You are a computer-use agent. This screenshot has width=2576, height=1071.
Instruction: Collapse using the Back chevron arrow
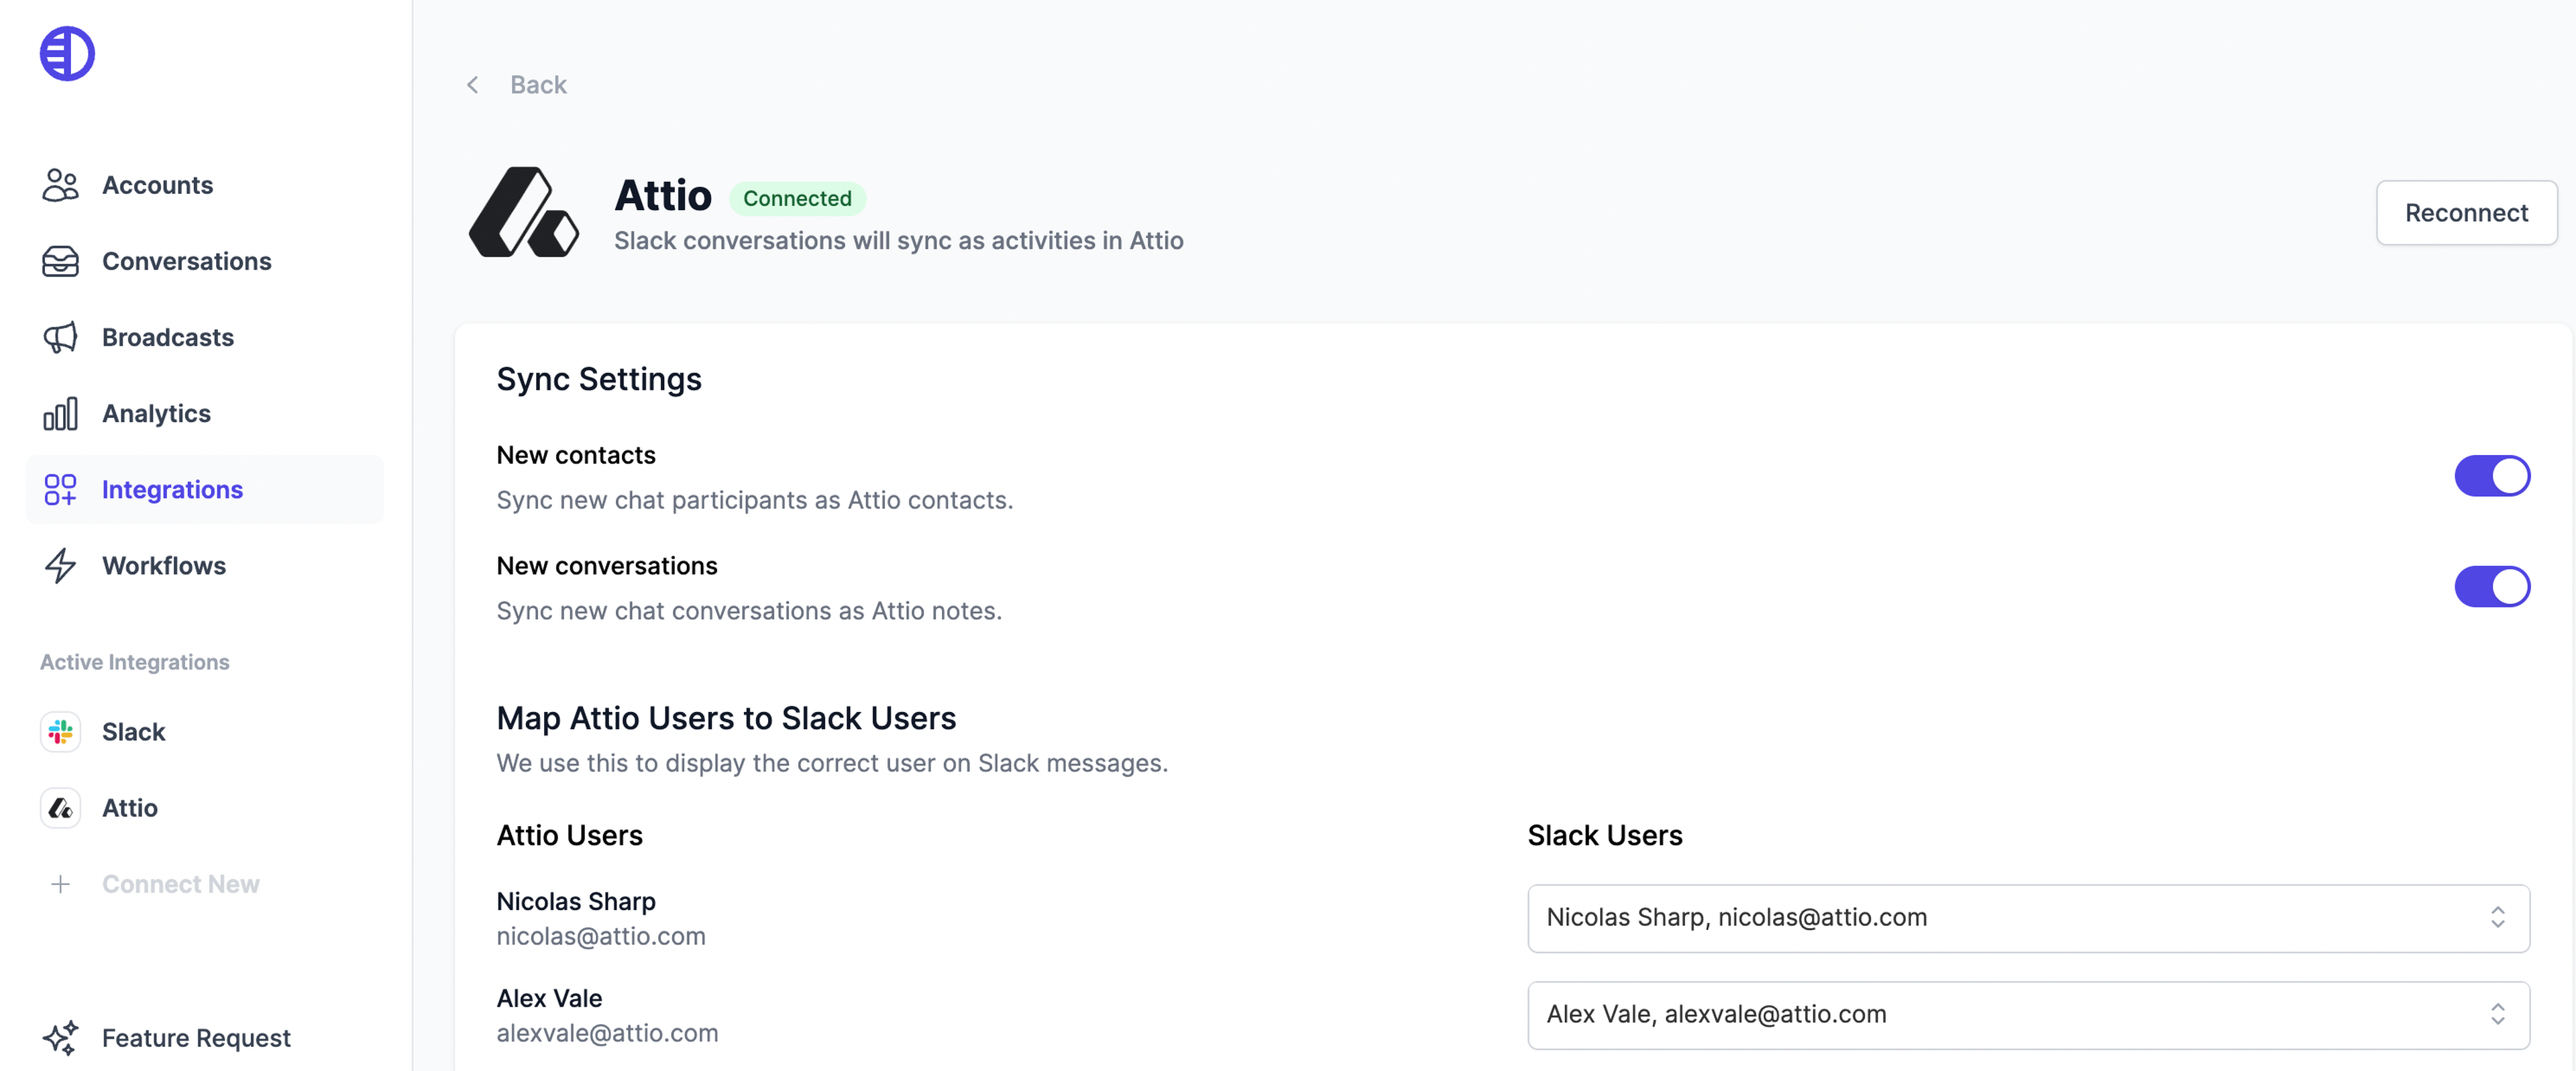point(472,84)
